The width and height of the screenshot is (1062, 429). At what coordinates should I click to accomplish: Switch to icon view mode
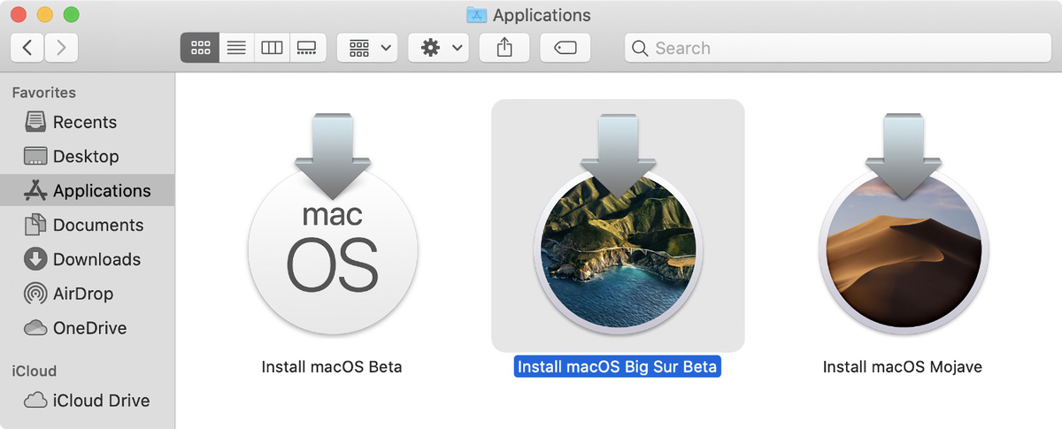[x=200, y=48]
